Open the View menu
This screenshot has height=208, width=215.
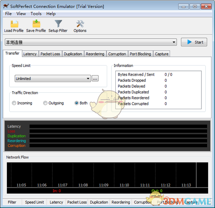coord(21,14)
